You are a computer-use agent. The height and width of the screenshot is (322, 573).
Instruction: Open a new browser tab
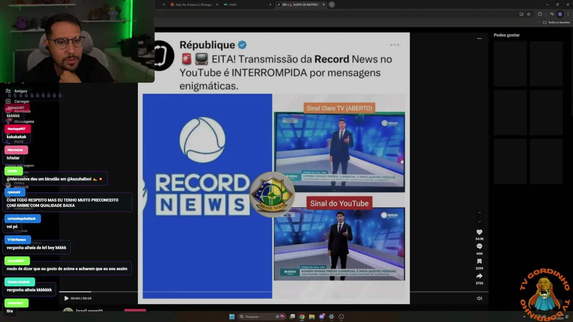click(x=332, y=4)
